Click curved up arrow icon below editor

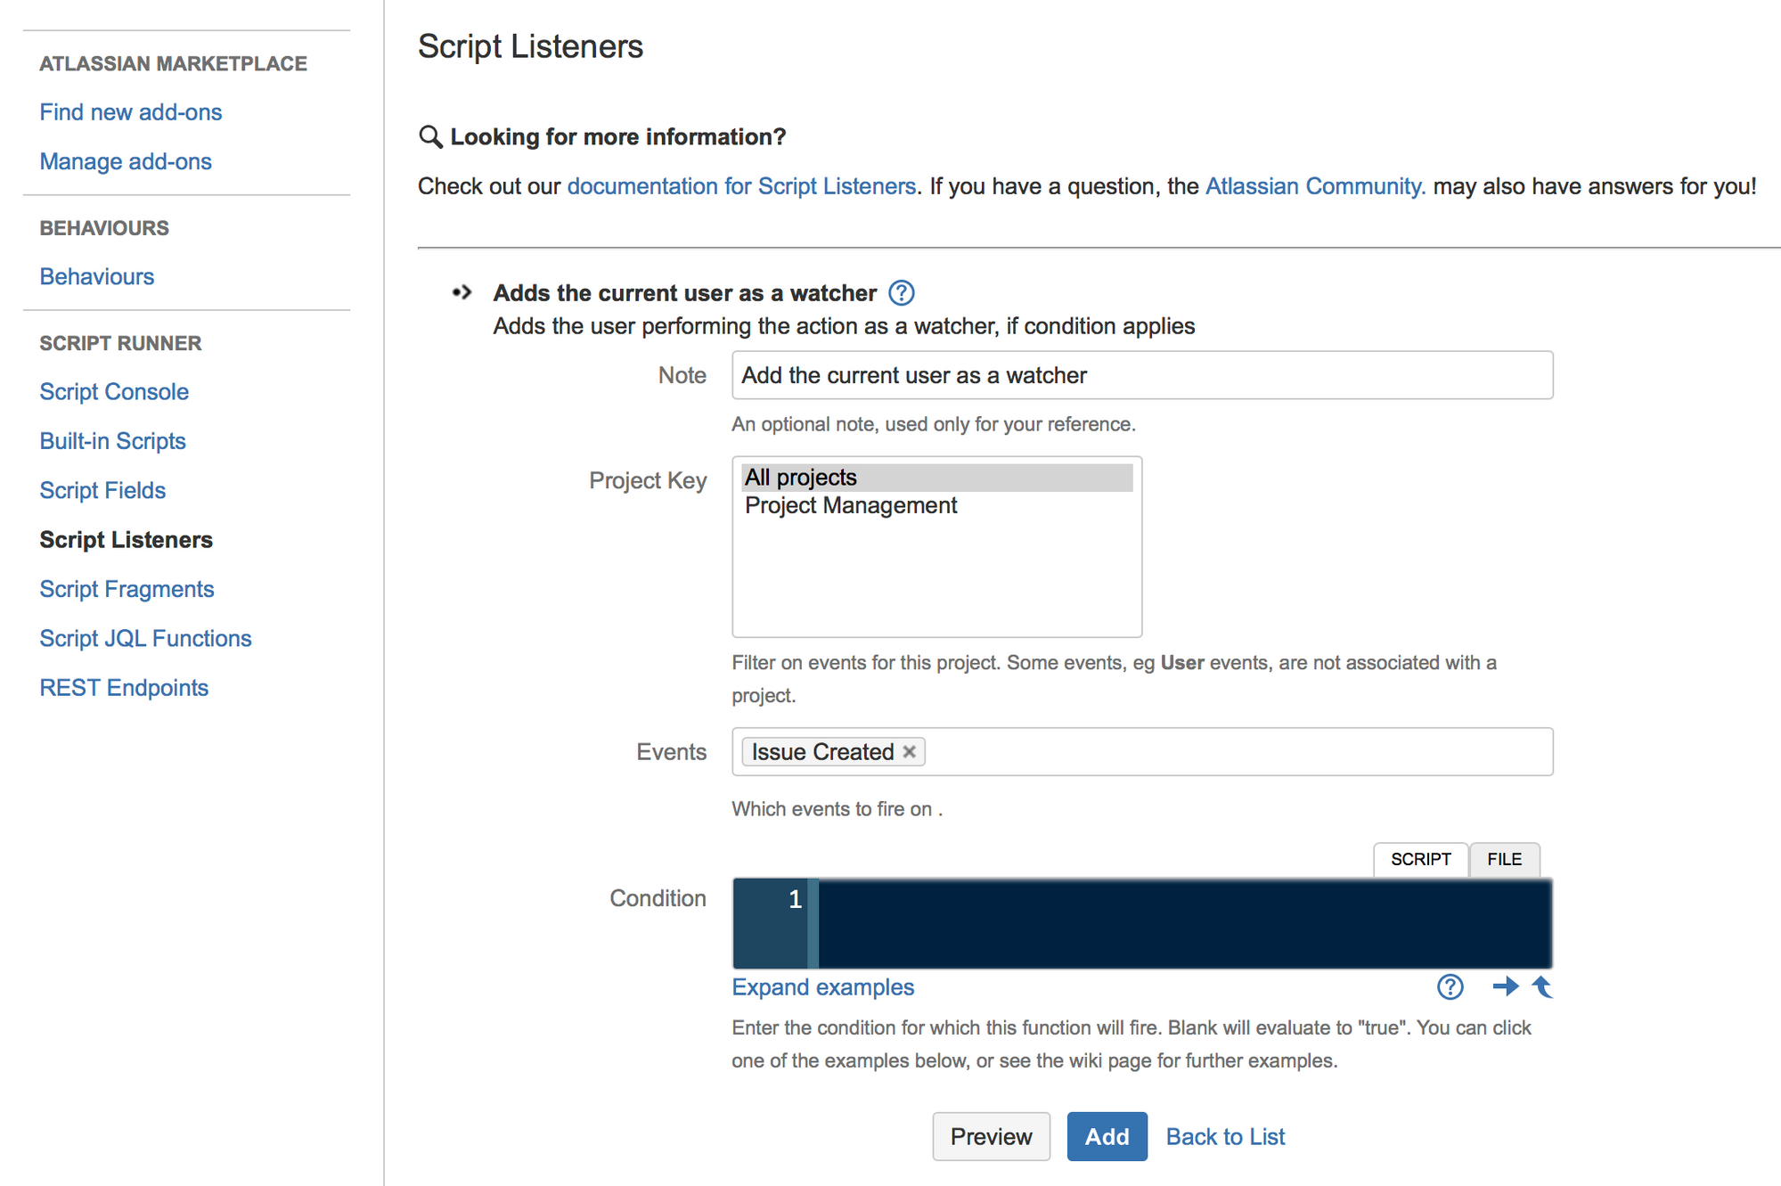(1542, 986)
